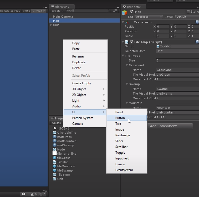Viewport: 199px width, 197px height.
Task: Select Main Camera in the Hierarchy
Action: (x=84, y=17)
